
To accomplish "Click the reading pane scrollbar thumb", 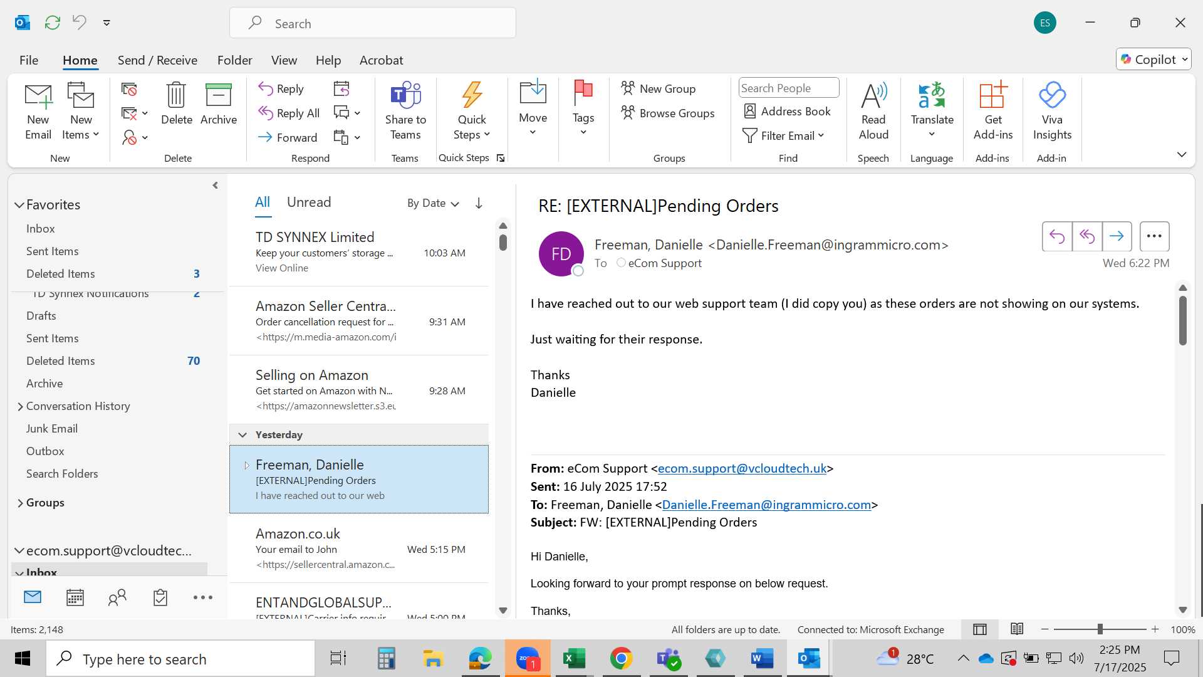I will point(1183,320).
